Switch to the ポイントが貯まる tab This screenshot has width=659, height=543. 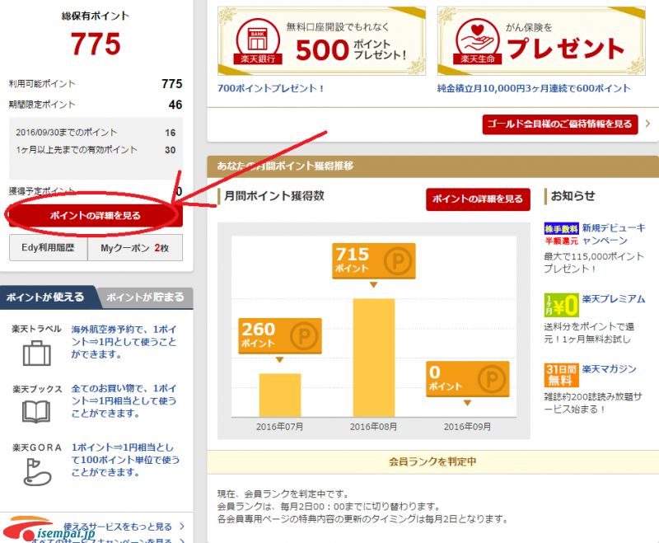click(146, 297)
